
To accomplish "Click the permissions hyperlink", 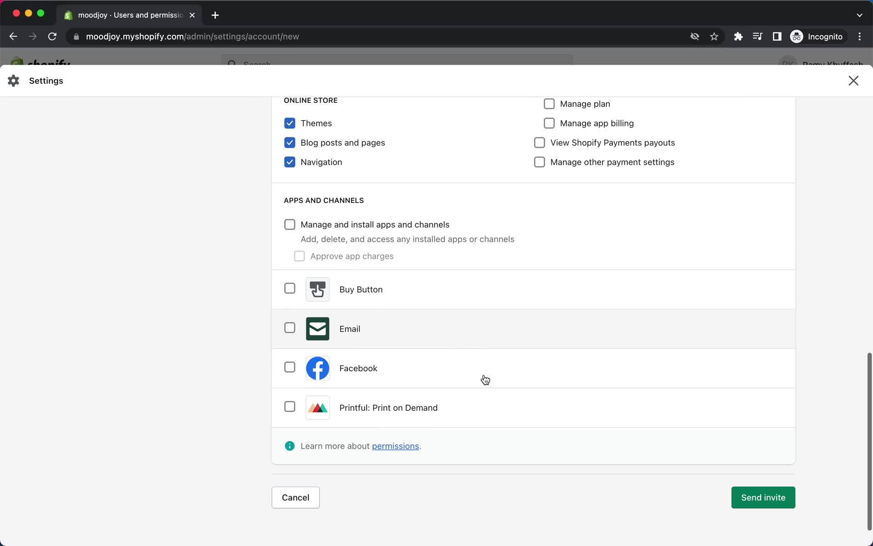I will (x=395, y=446).
